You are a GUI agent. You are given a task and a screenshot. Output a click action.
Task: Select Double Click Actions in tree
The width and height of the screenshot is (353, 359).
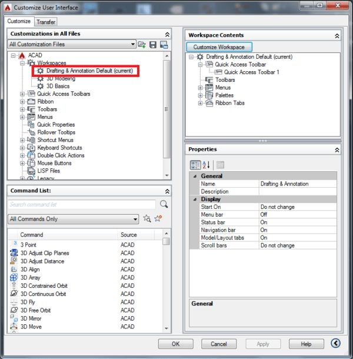point(61,155)
